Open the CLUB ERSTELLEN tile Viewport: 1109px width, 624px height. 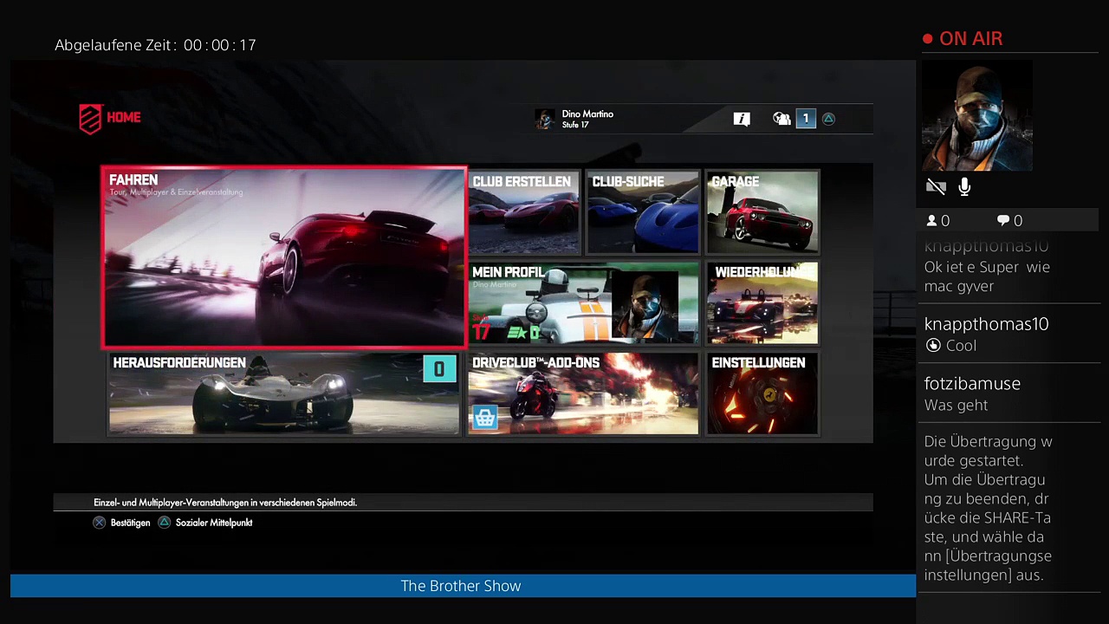(x=523, y=212)
